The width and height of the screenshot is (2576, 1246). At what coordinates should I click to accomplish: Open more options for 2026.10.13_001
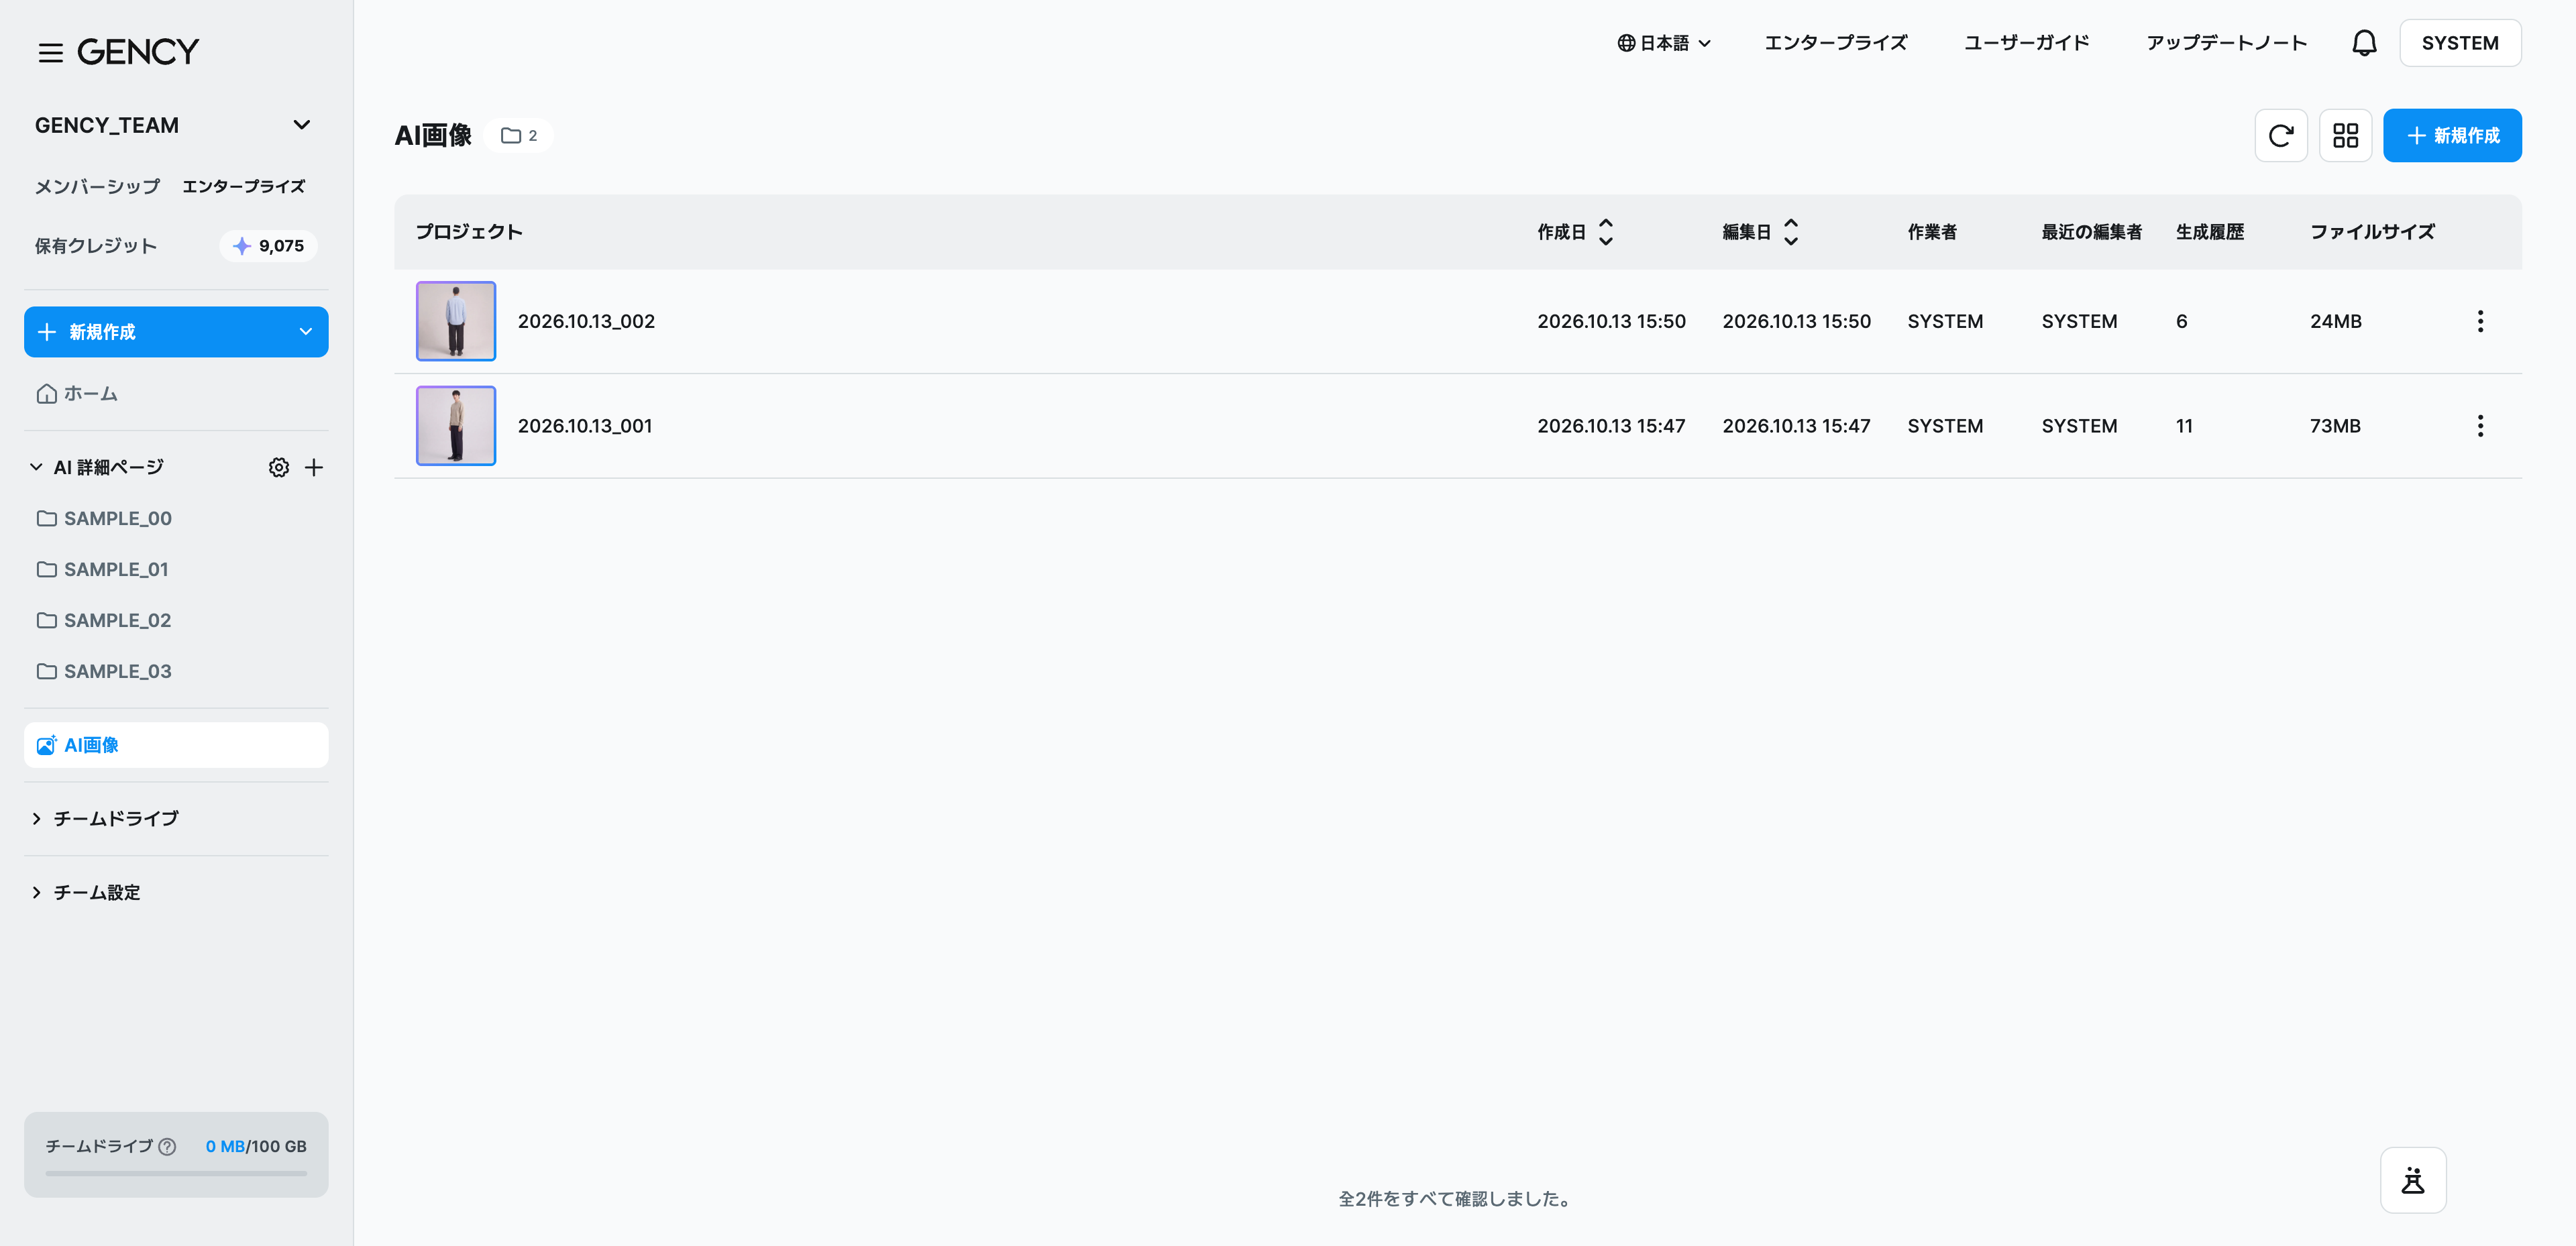point(2480,426)
